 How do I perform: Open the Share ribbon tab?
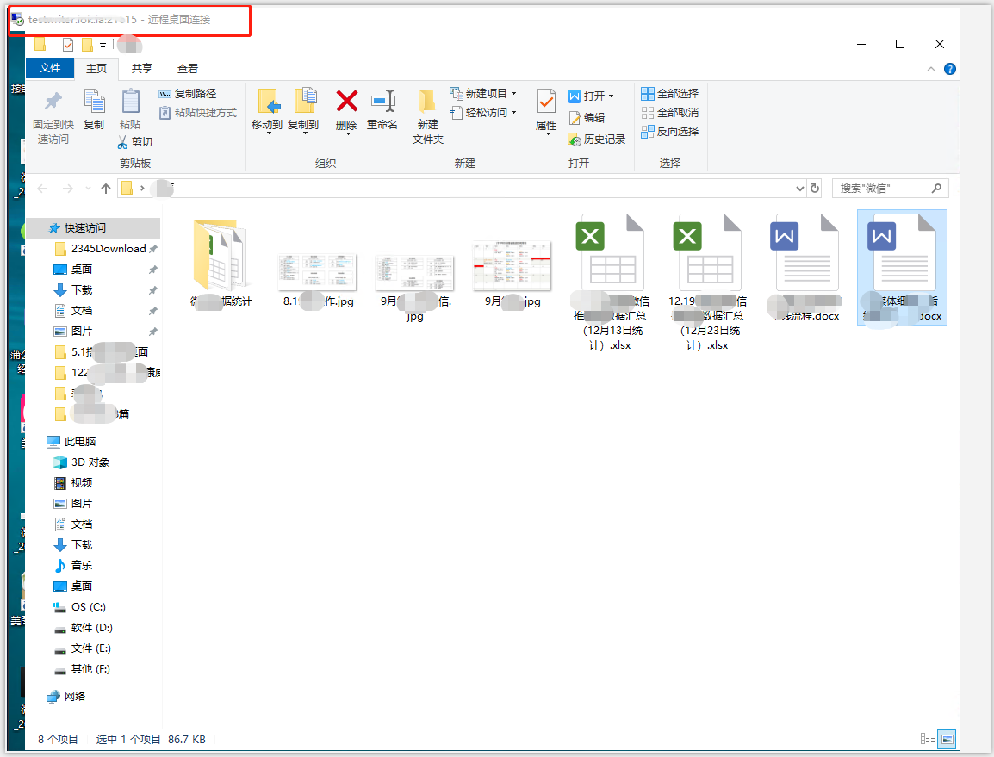[x=142, y=69]
